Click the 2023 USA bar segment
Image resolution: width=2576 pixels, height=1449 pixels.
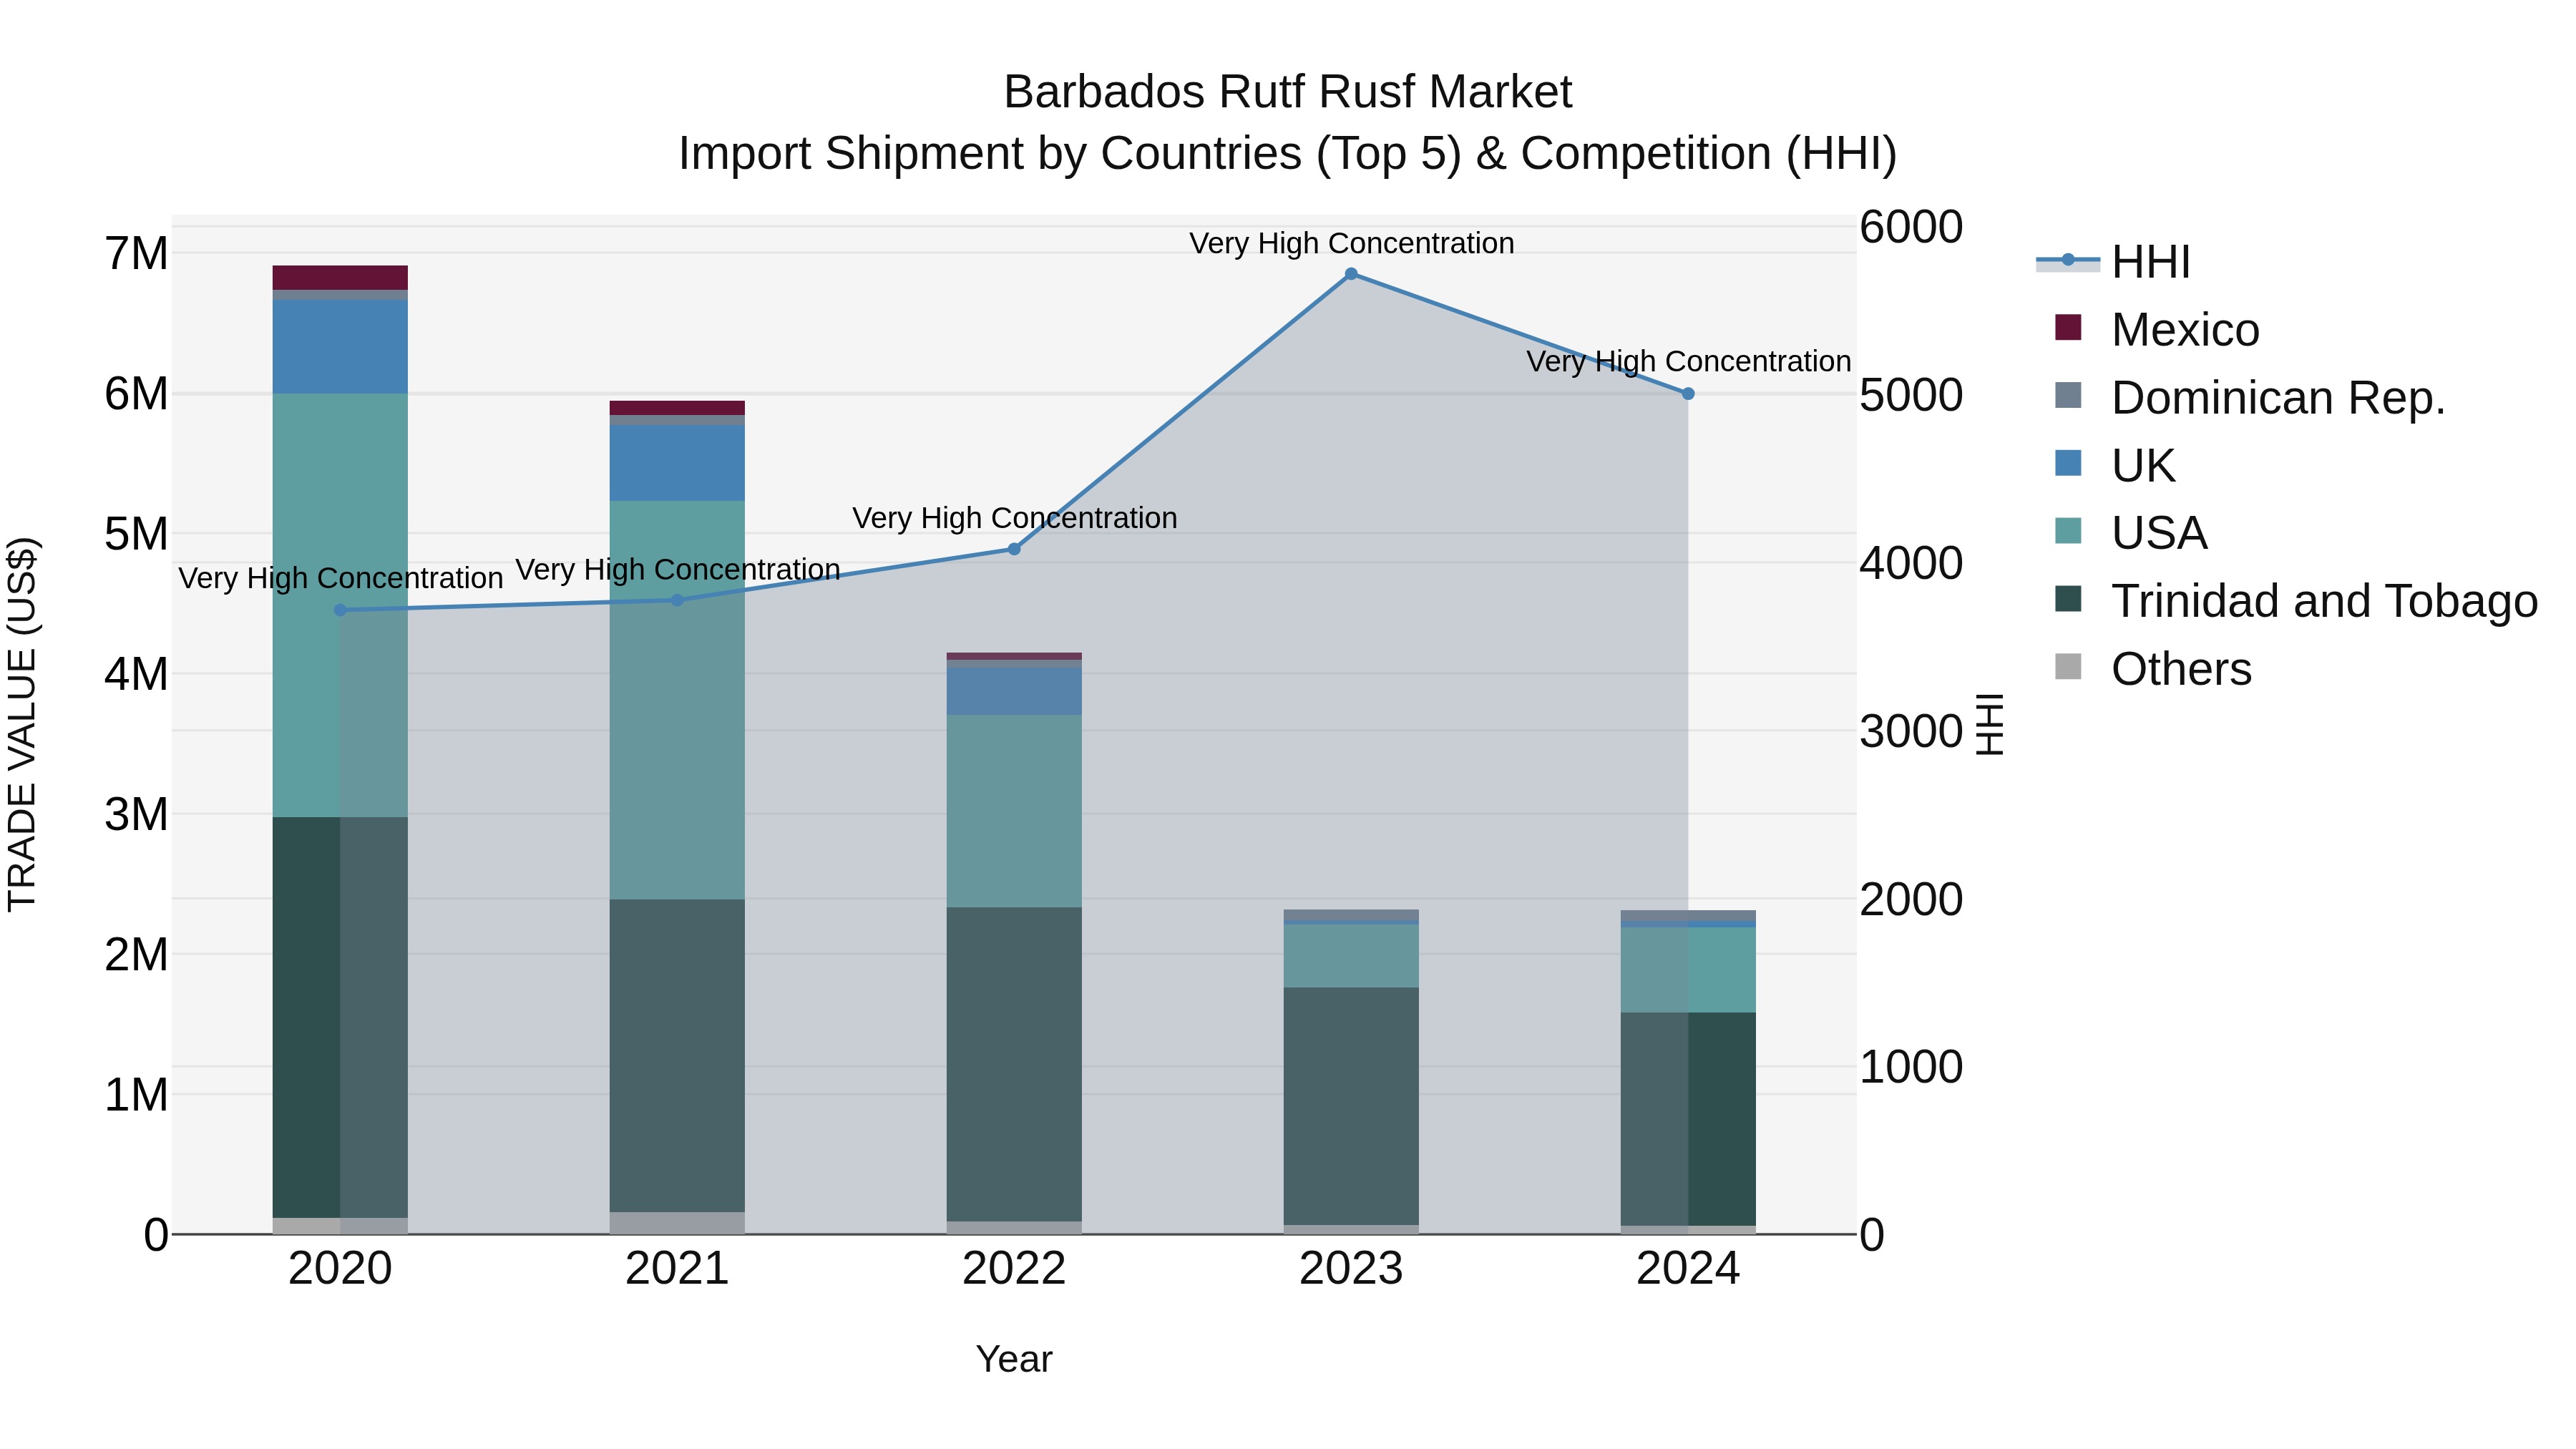coord(1351,956)
